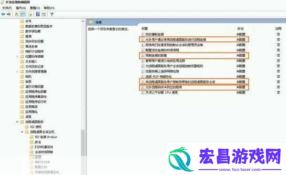Click the folder icon beside 应用商店
This screenshot has height=175, width=286.
point(22,106)
